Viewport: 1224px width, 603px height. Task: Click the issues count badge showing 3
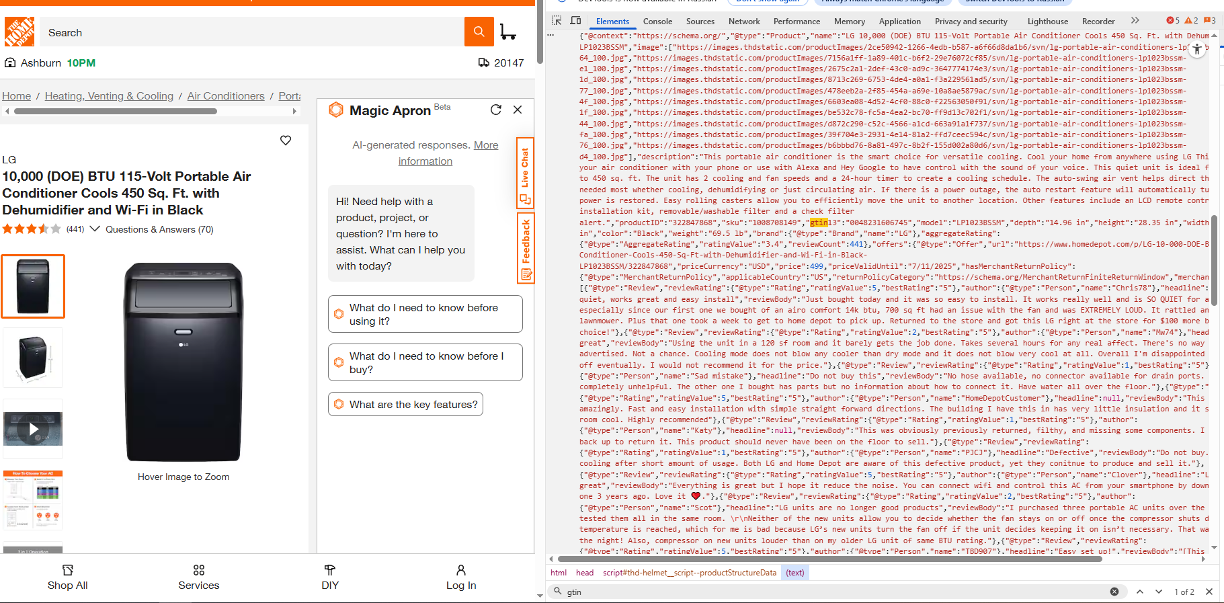1209,21
